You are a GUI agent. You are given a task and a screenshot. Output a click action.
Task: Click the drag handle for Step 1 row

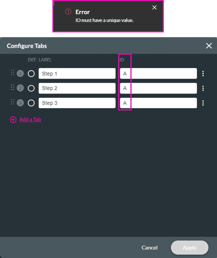coord(12,73)
